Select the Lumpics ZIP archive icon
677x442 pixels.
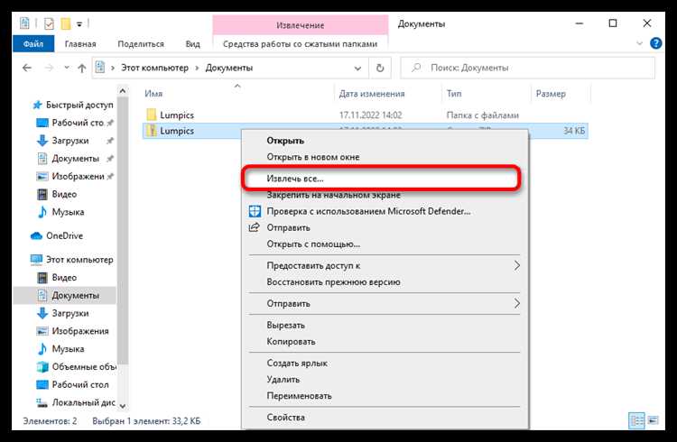tap(151, 131)
